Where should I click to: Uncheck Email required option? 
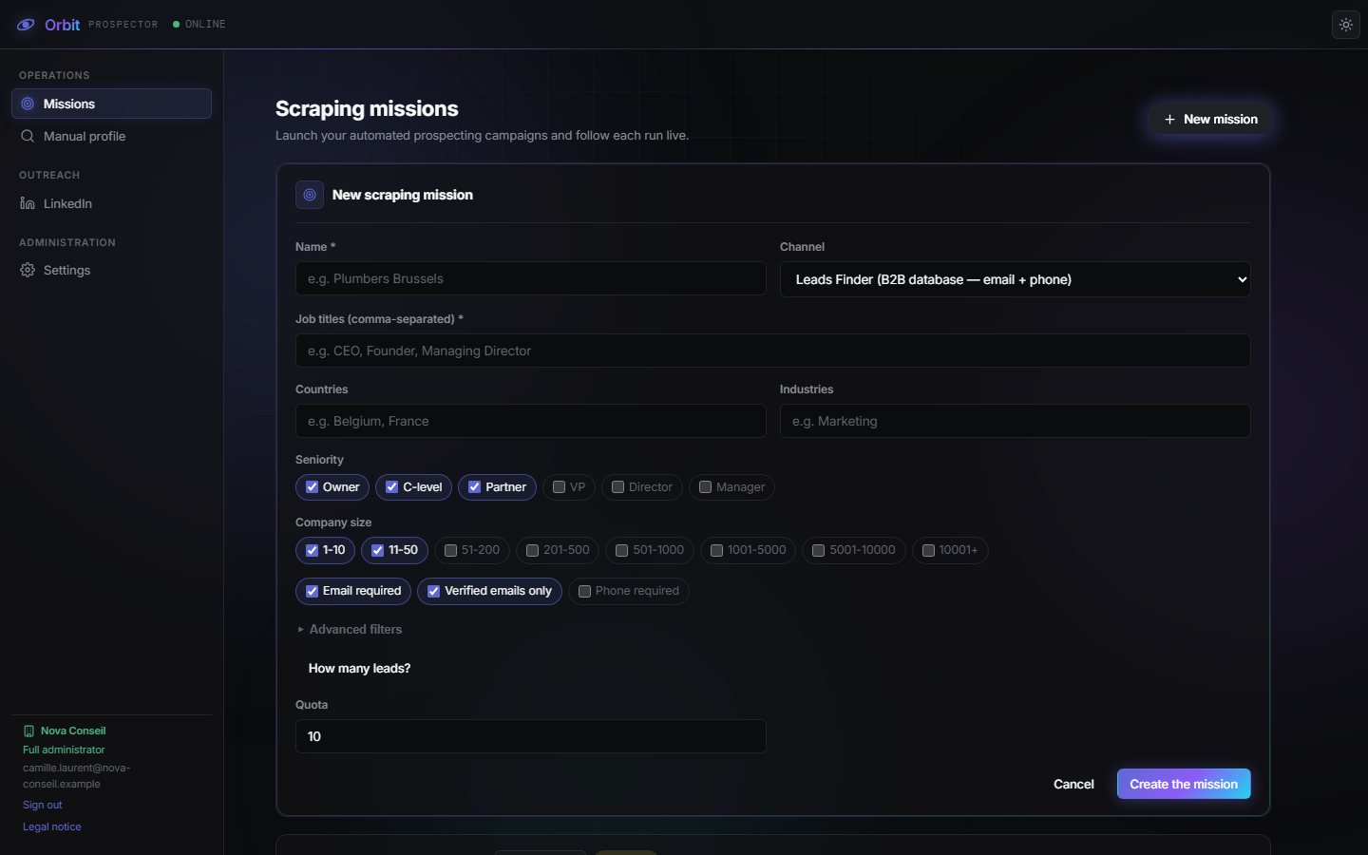pyautogui.click(x=312, y=591)
